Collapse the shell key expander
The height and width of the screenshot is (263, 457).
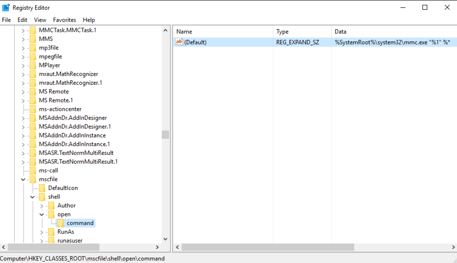click(x=33, y=197)
